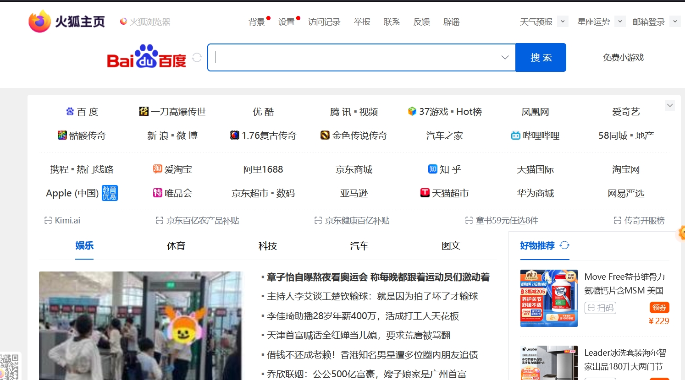The height and width of the screenshot is (380, 685).
Task: Expand the 天气预报 dropdown arrow
Action: pyautogui.click(x=563, y=22)
